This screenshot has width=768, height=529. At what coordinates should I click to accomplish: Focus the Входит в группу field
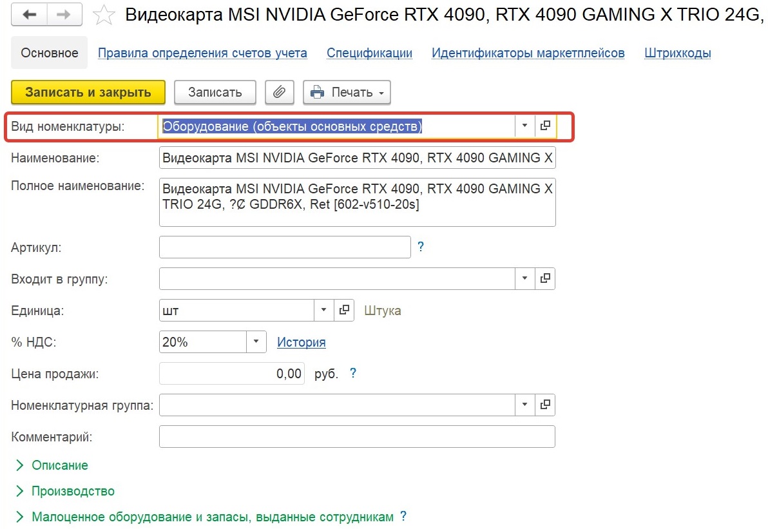337,279
